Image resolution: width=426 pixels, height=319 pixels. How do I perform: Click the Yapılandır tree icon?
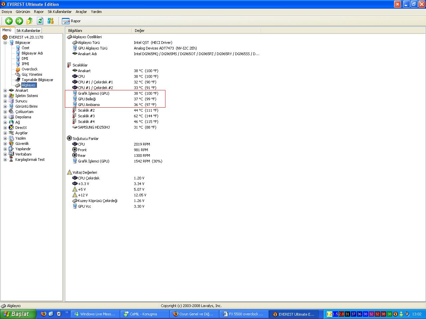click(x=11, y=149)
